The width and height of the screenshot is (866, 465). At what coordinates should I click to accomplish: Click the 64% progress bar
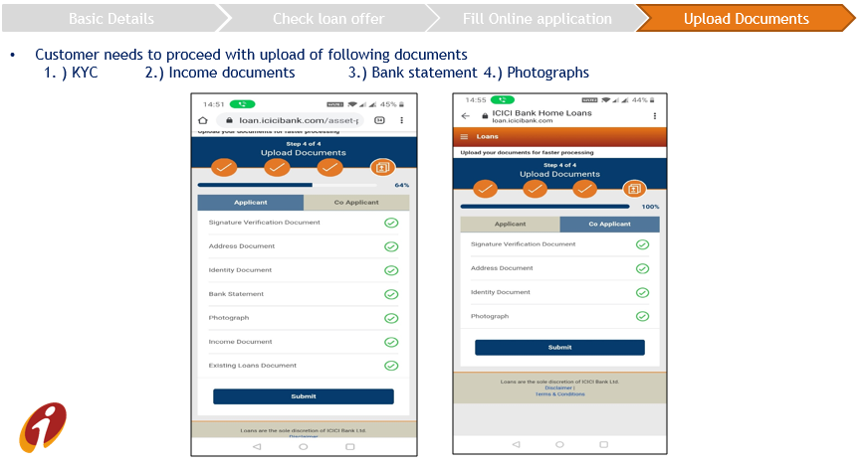click(288, 185)
